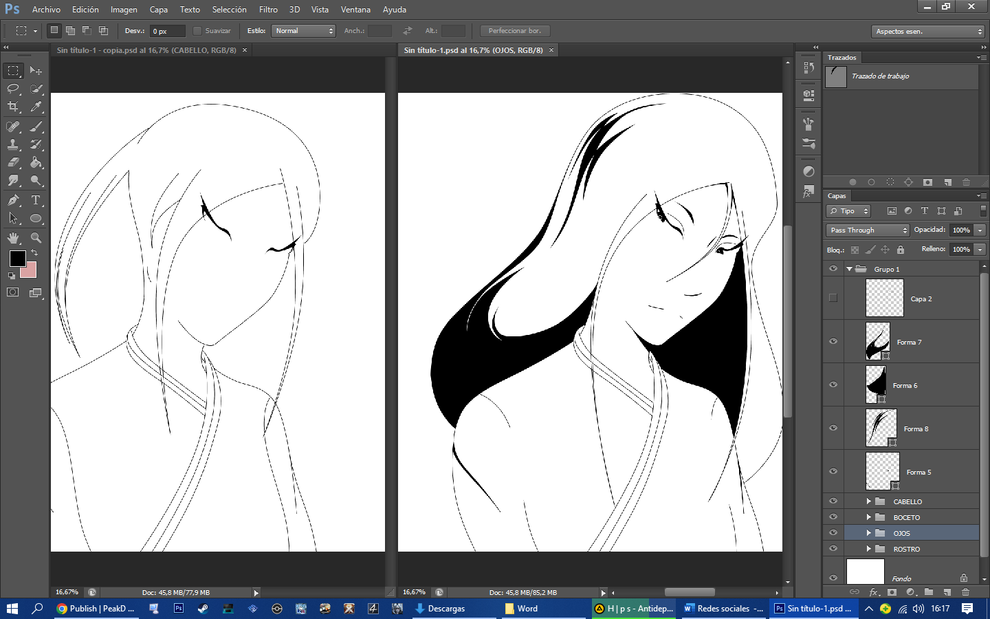990x619 pixels.
Task: Open the Ventana menu
Action: 355,10
